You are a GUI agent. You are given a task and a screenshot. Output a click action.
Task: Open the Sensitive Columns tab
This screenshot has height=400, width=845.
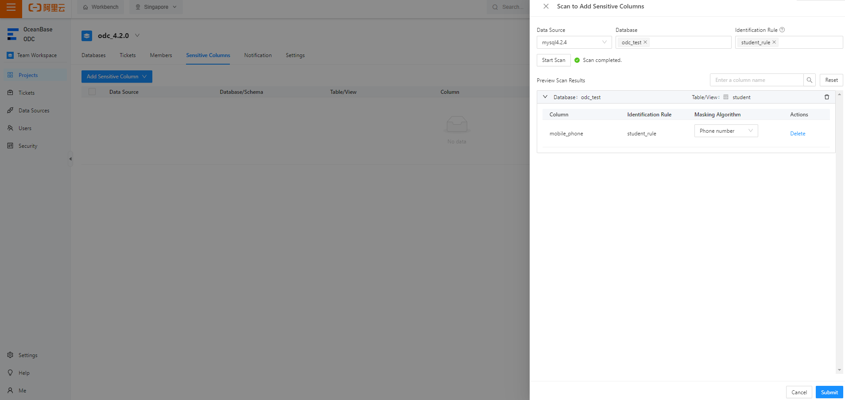tap(208, 55)
